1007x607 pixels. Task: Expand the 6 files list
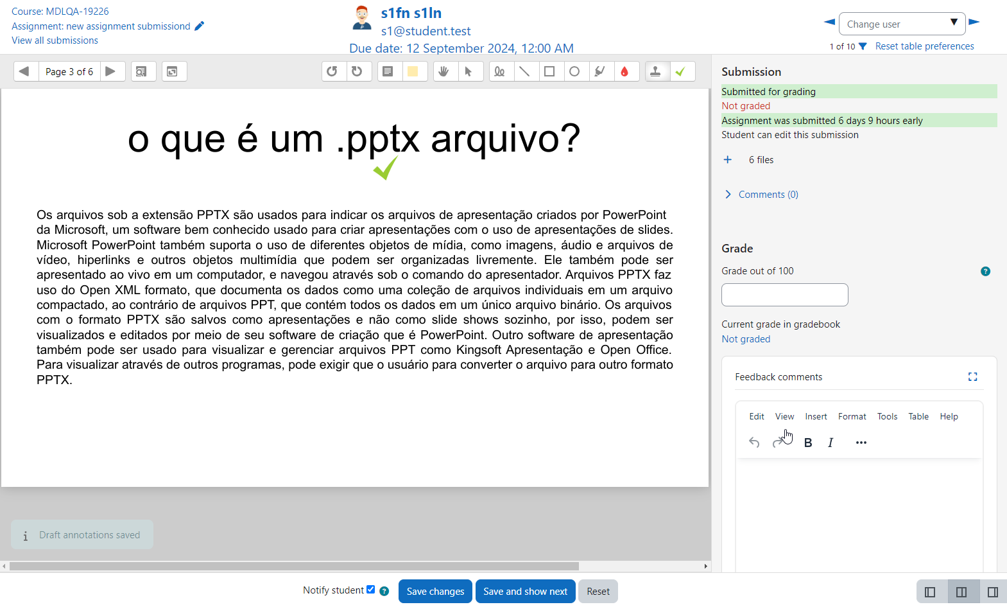[x=728, y=160]
